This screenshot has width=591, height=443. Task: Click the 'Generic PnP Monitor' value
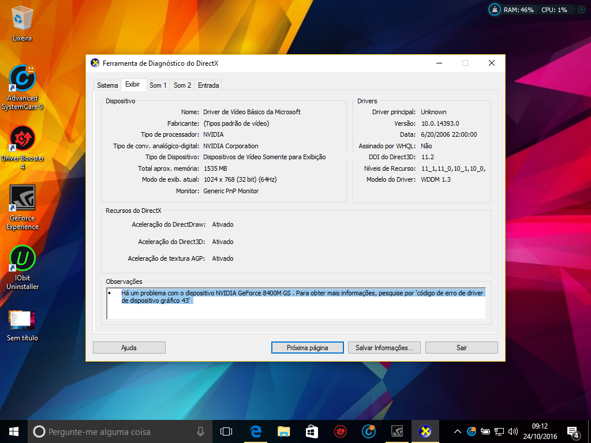click(231, 191)
